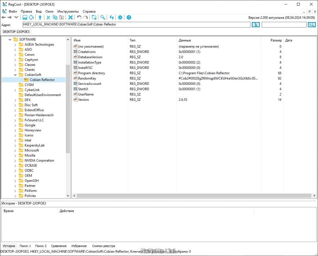Open the Инструменты menu
The height and width of the screenshot is (256, 318).
pos(68,11)
